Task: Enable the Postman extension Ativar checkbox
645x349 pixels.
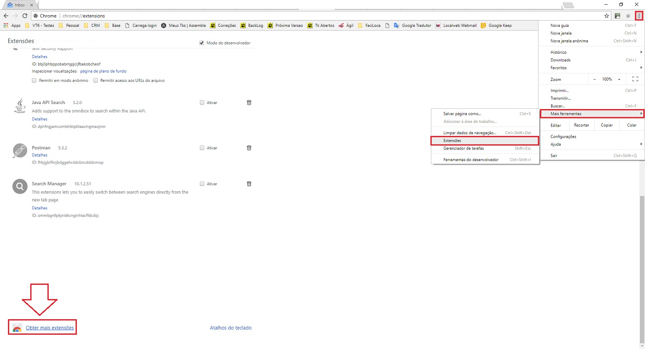Action: point(202,148)
